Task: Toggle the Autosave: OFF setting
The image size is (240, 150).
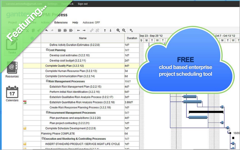Action: click(x=91, y=22)
